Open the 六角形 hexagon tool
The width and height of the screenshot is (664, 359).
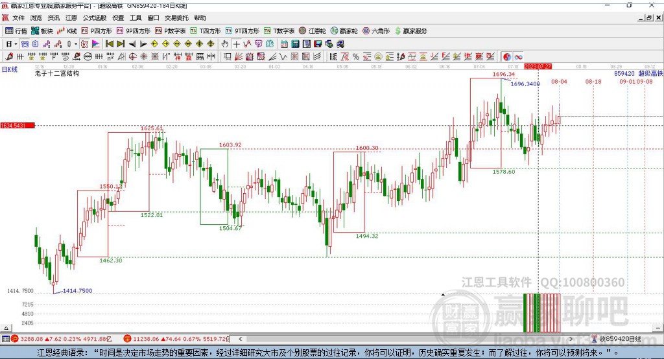click(376, 31)
